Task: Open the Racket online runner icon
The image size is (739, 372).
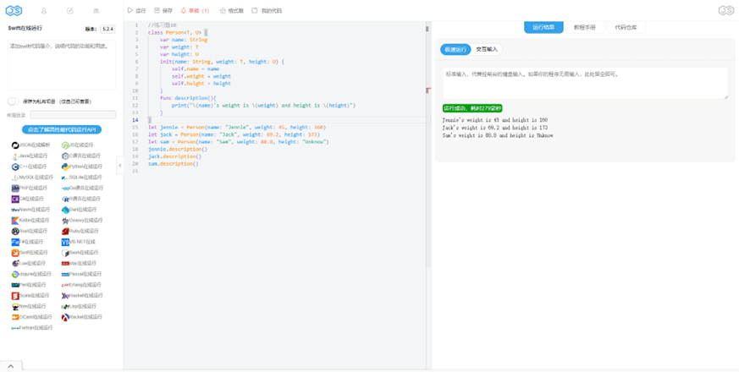Action: 65,317
